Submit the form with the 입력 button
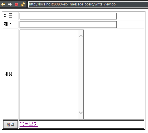This screenshot has height=133, width=148. pos(11,124)
